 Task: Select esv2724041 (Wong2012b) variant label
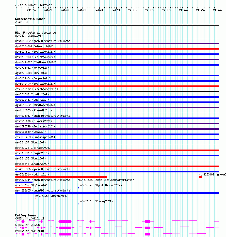[32, 68]
